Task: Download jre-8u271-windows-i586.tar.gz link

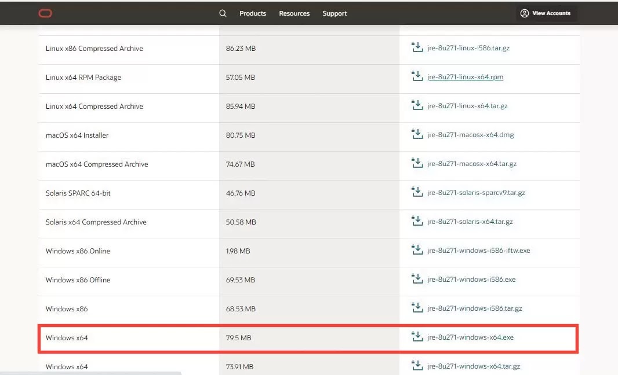Action: click(x=475, y=308)
